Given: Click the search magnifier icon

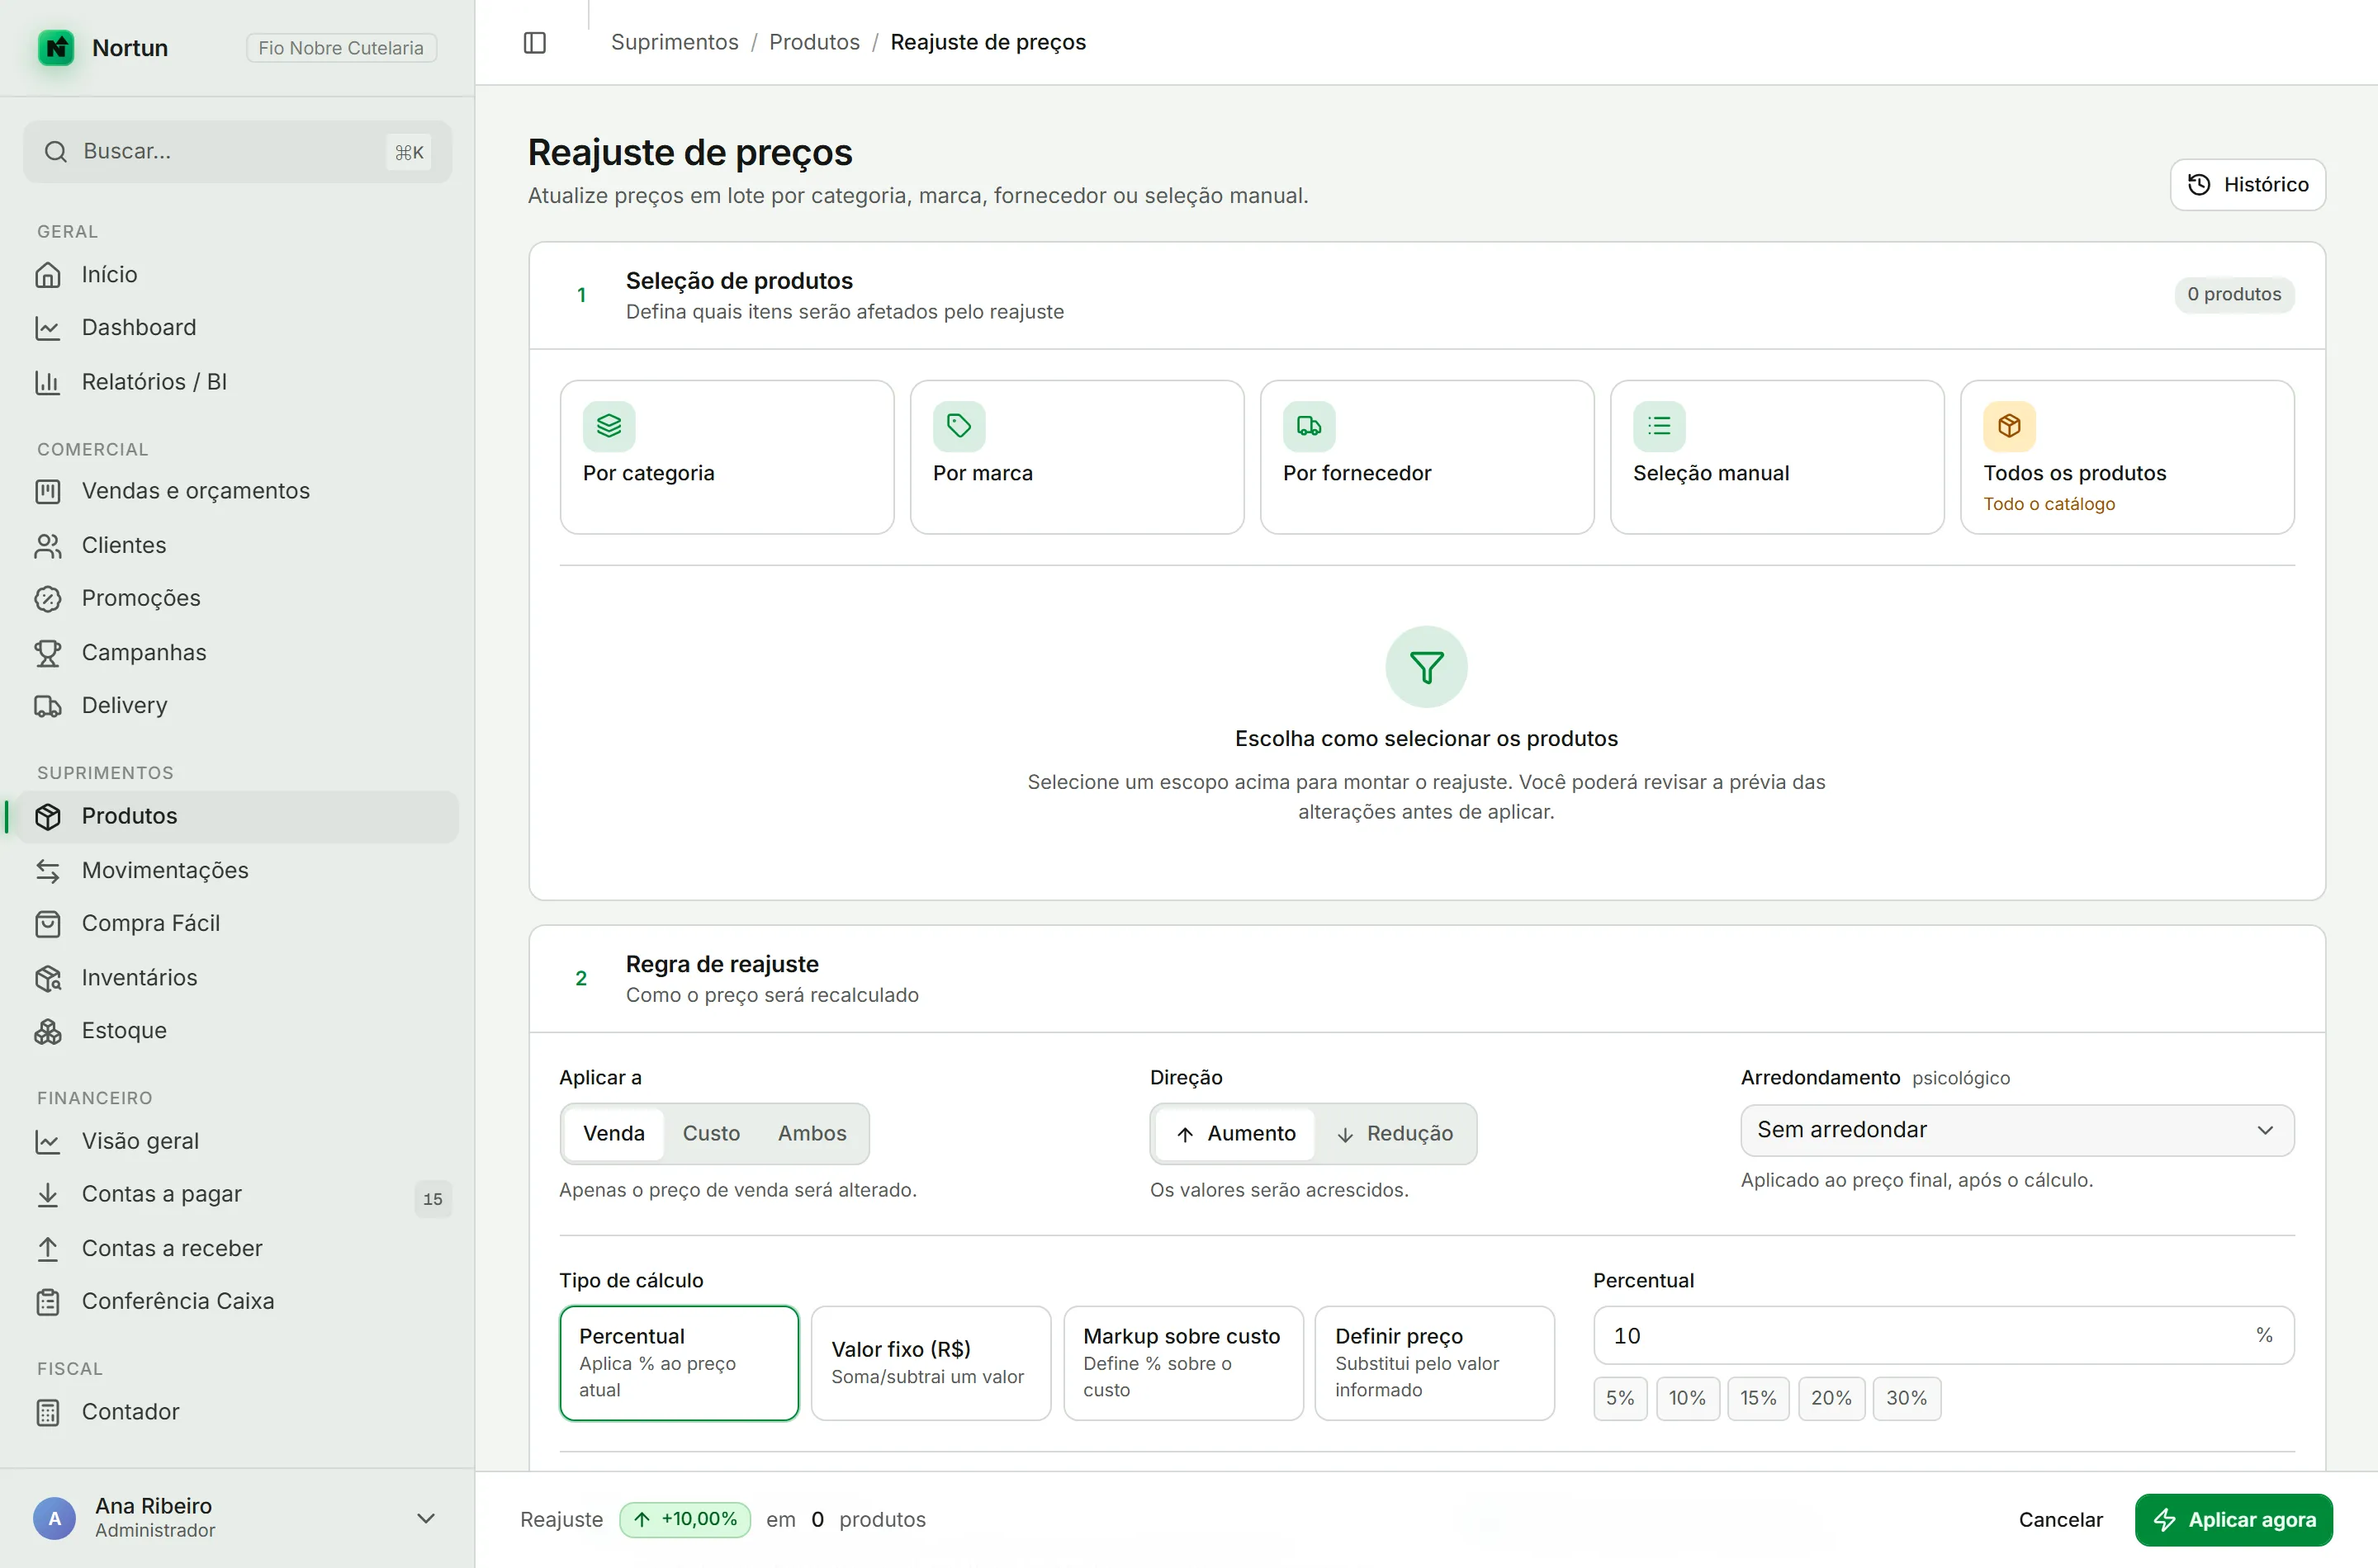Looking at the screenshot, I should (x=56, y=151).
